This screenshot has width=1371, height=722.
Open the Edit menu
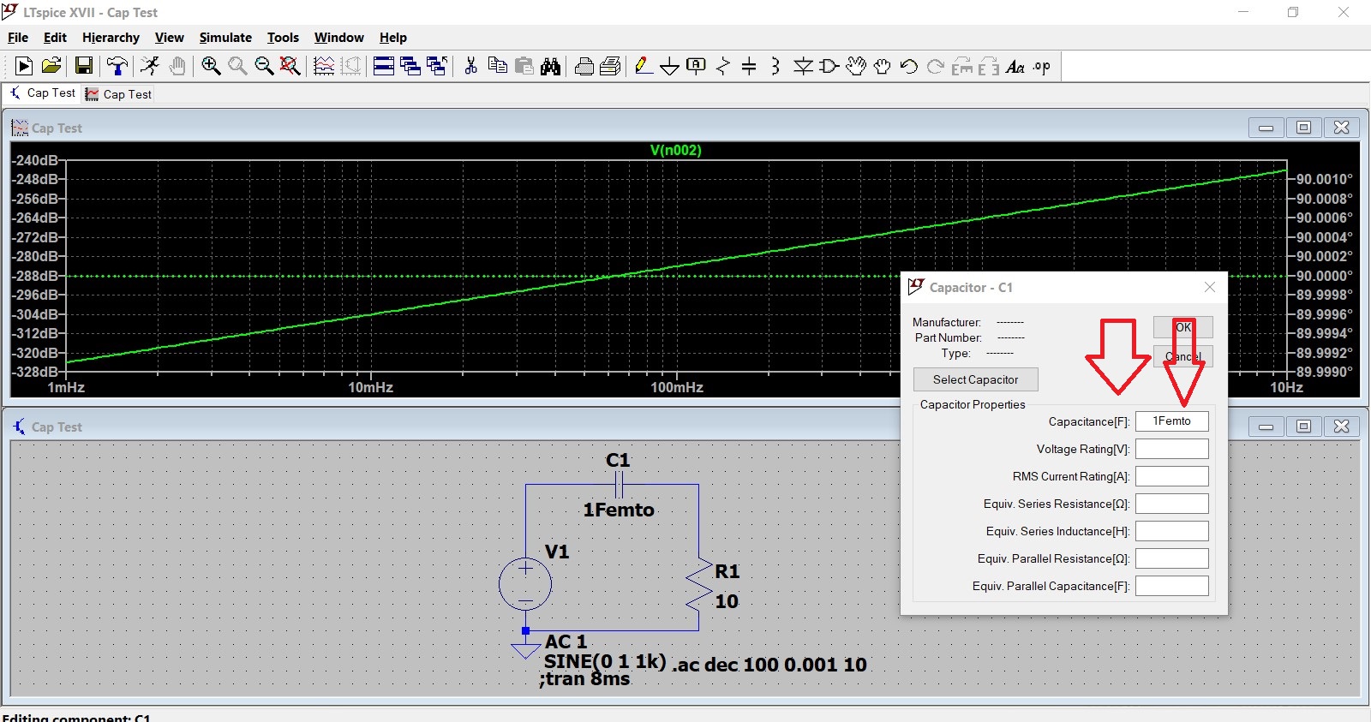tap(55, 38)
